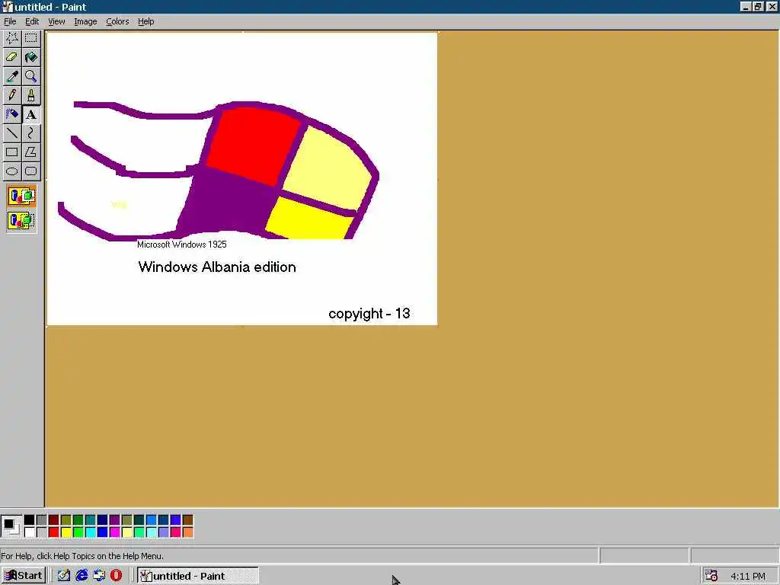Pick the white color swatch
Screen dimensions: 780x585
30,532
